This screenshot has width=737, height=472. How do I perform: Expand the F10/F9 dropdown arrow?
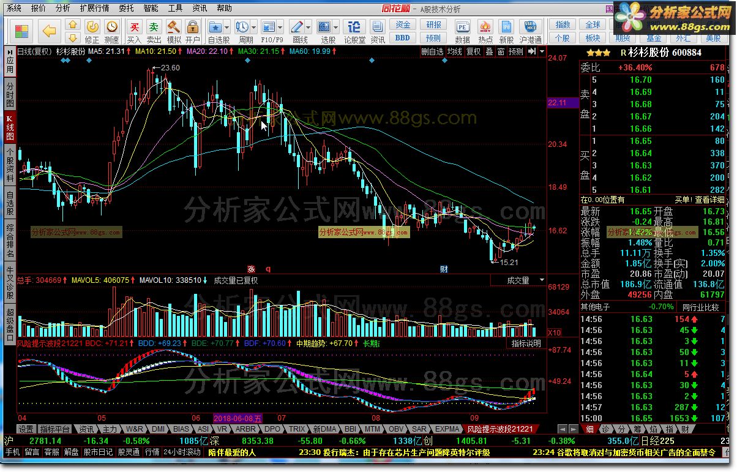pos(280,27)
